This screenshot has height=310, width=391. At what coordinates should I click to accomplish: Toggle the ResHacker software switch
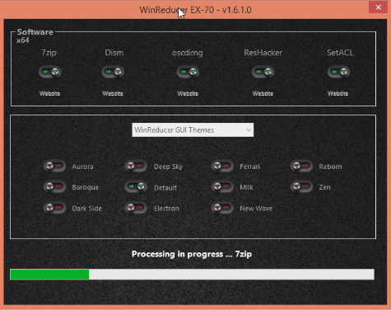pyautogui.click(x=263, y=72)
